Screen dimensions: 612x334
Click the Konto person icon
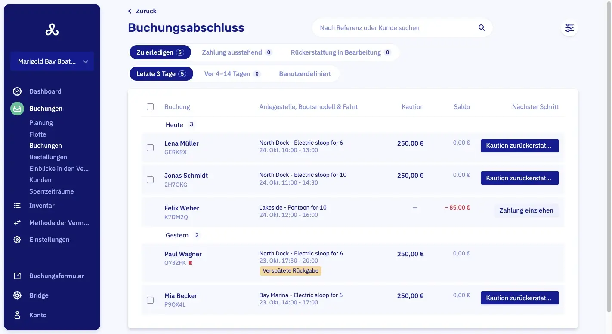pyautogui.click(x=17, y=315)
